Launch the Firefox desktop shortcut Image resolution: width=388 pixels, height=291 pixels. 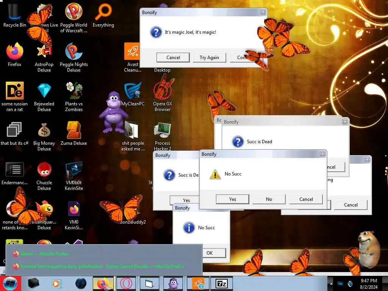click(15, 55)
